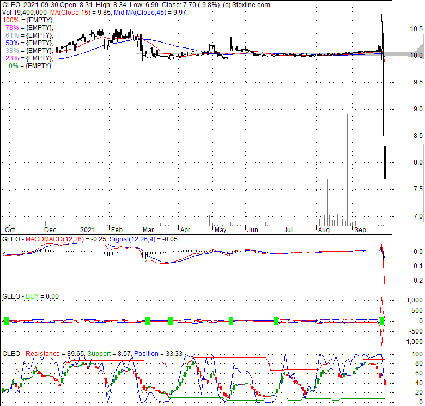This screenshot has width=425, height=406.
Task: Click the red 'MA(Close,15)' legend label
Action: (70, 13)
